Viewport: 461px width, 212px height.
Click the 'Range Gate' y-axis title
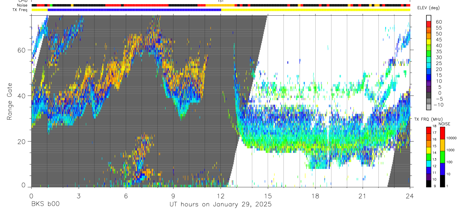pyautogui.click(x=10, y=102)
